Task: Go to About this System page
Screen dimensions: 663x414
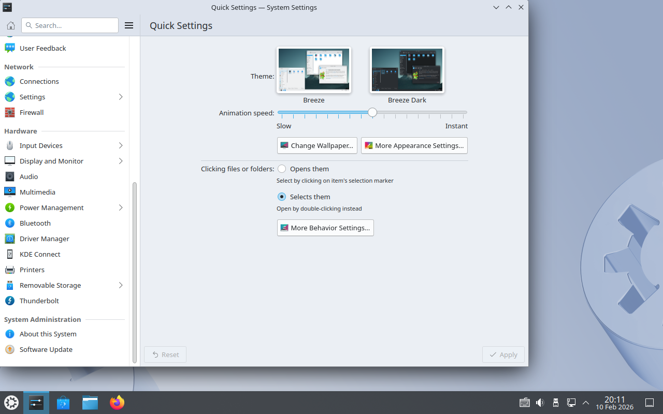Action: coord(48,334)
